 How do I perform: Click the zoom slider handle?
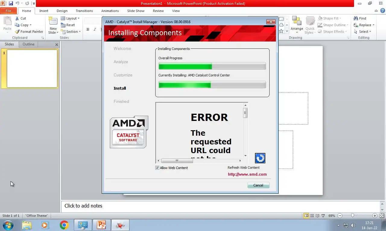click(x=353, y=216)
